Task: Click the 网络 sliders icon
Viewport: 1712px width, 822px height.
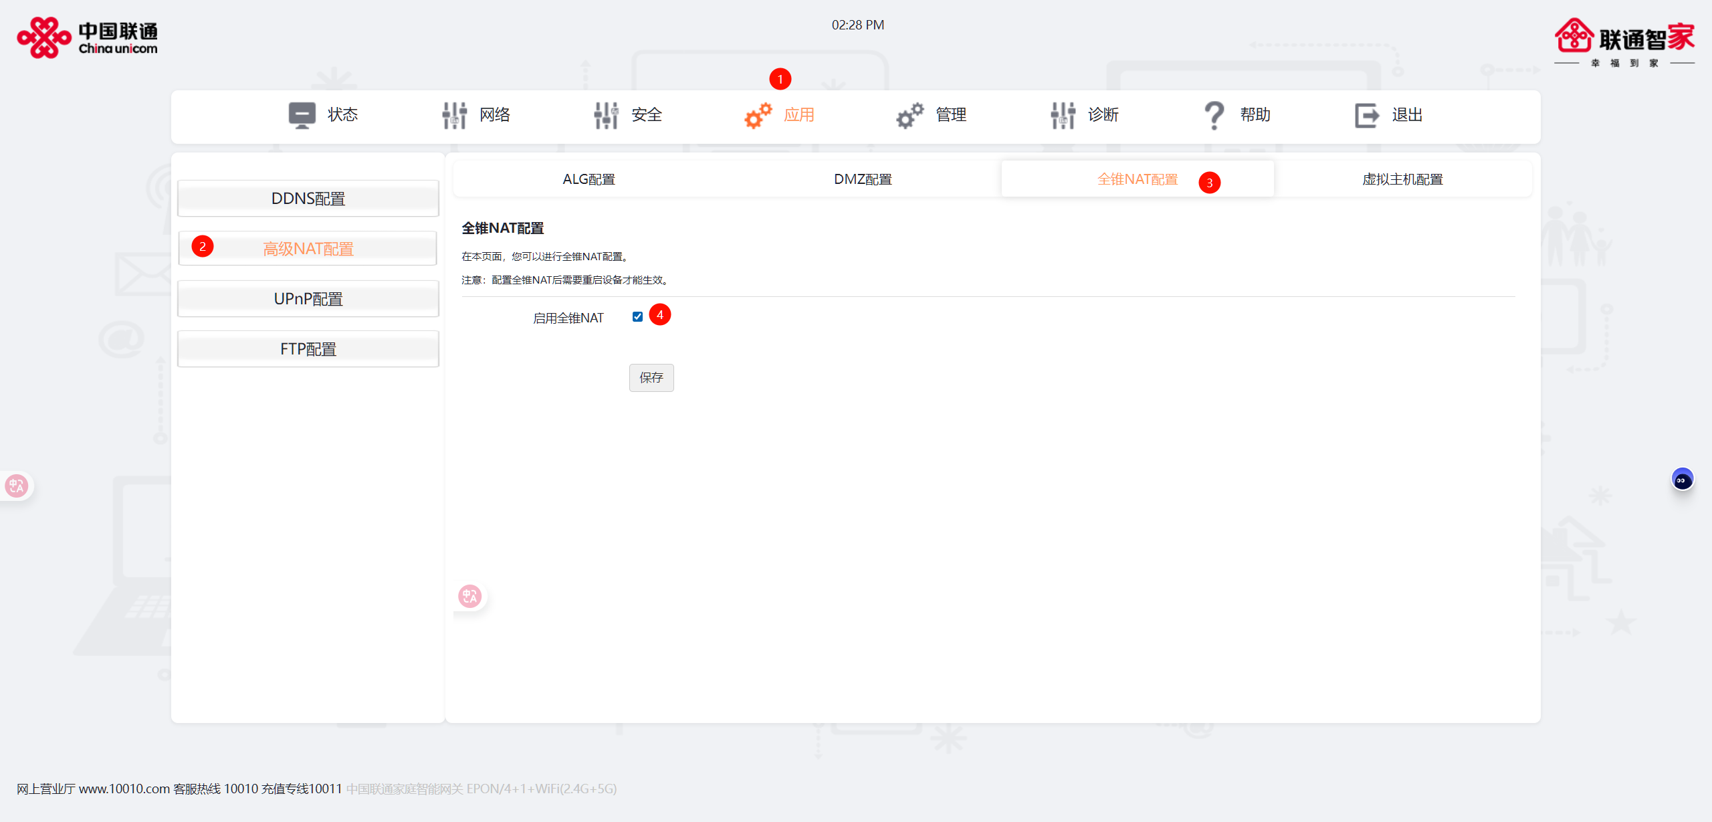Action: point(455,115)
